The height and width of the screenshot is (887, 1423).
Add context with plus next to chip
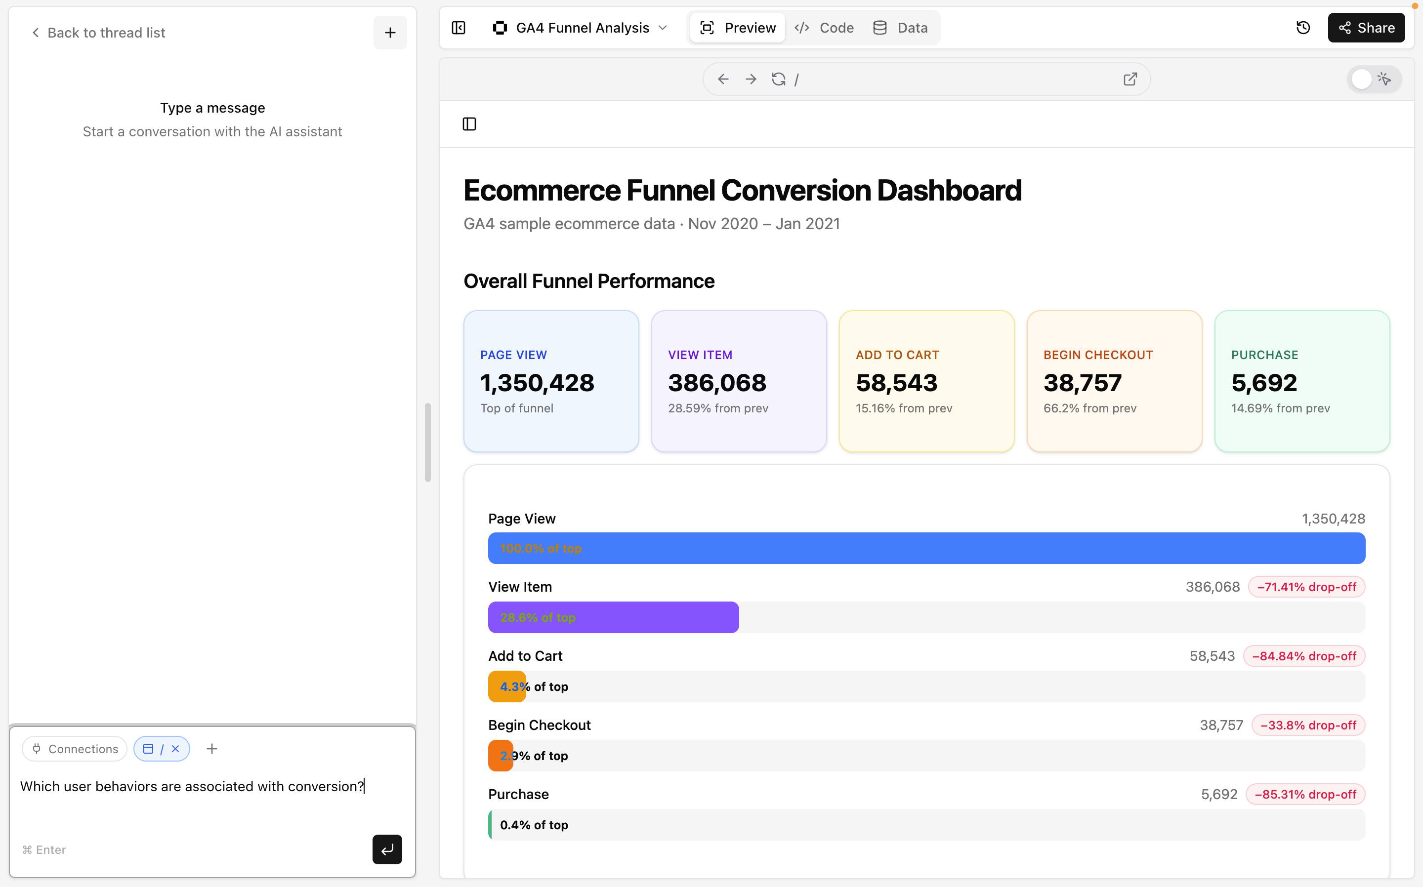tap(212, 749)
